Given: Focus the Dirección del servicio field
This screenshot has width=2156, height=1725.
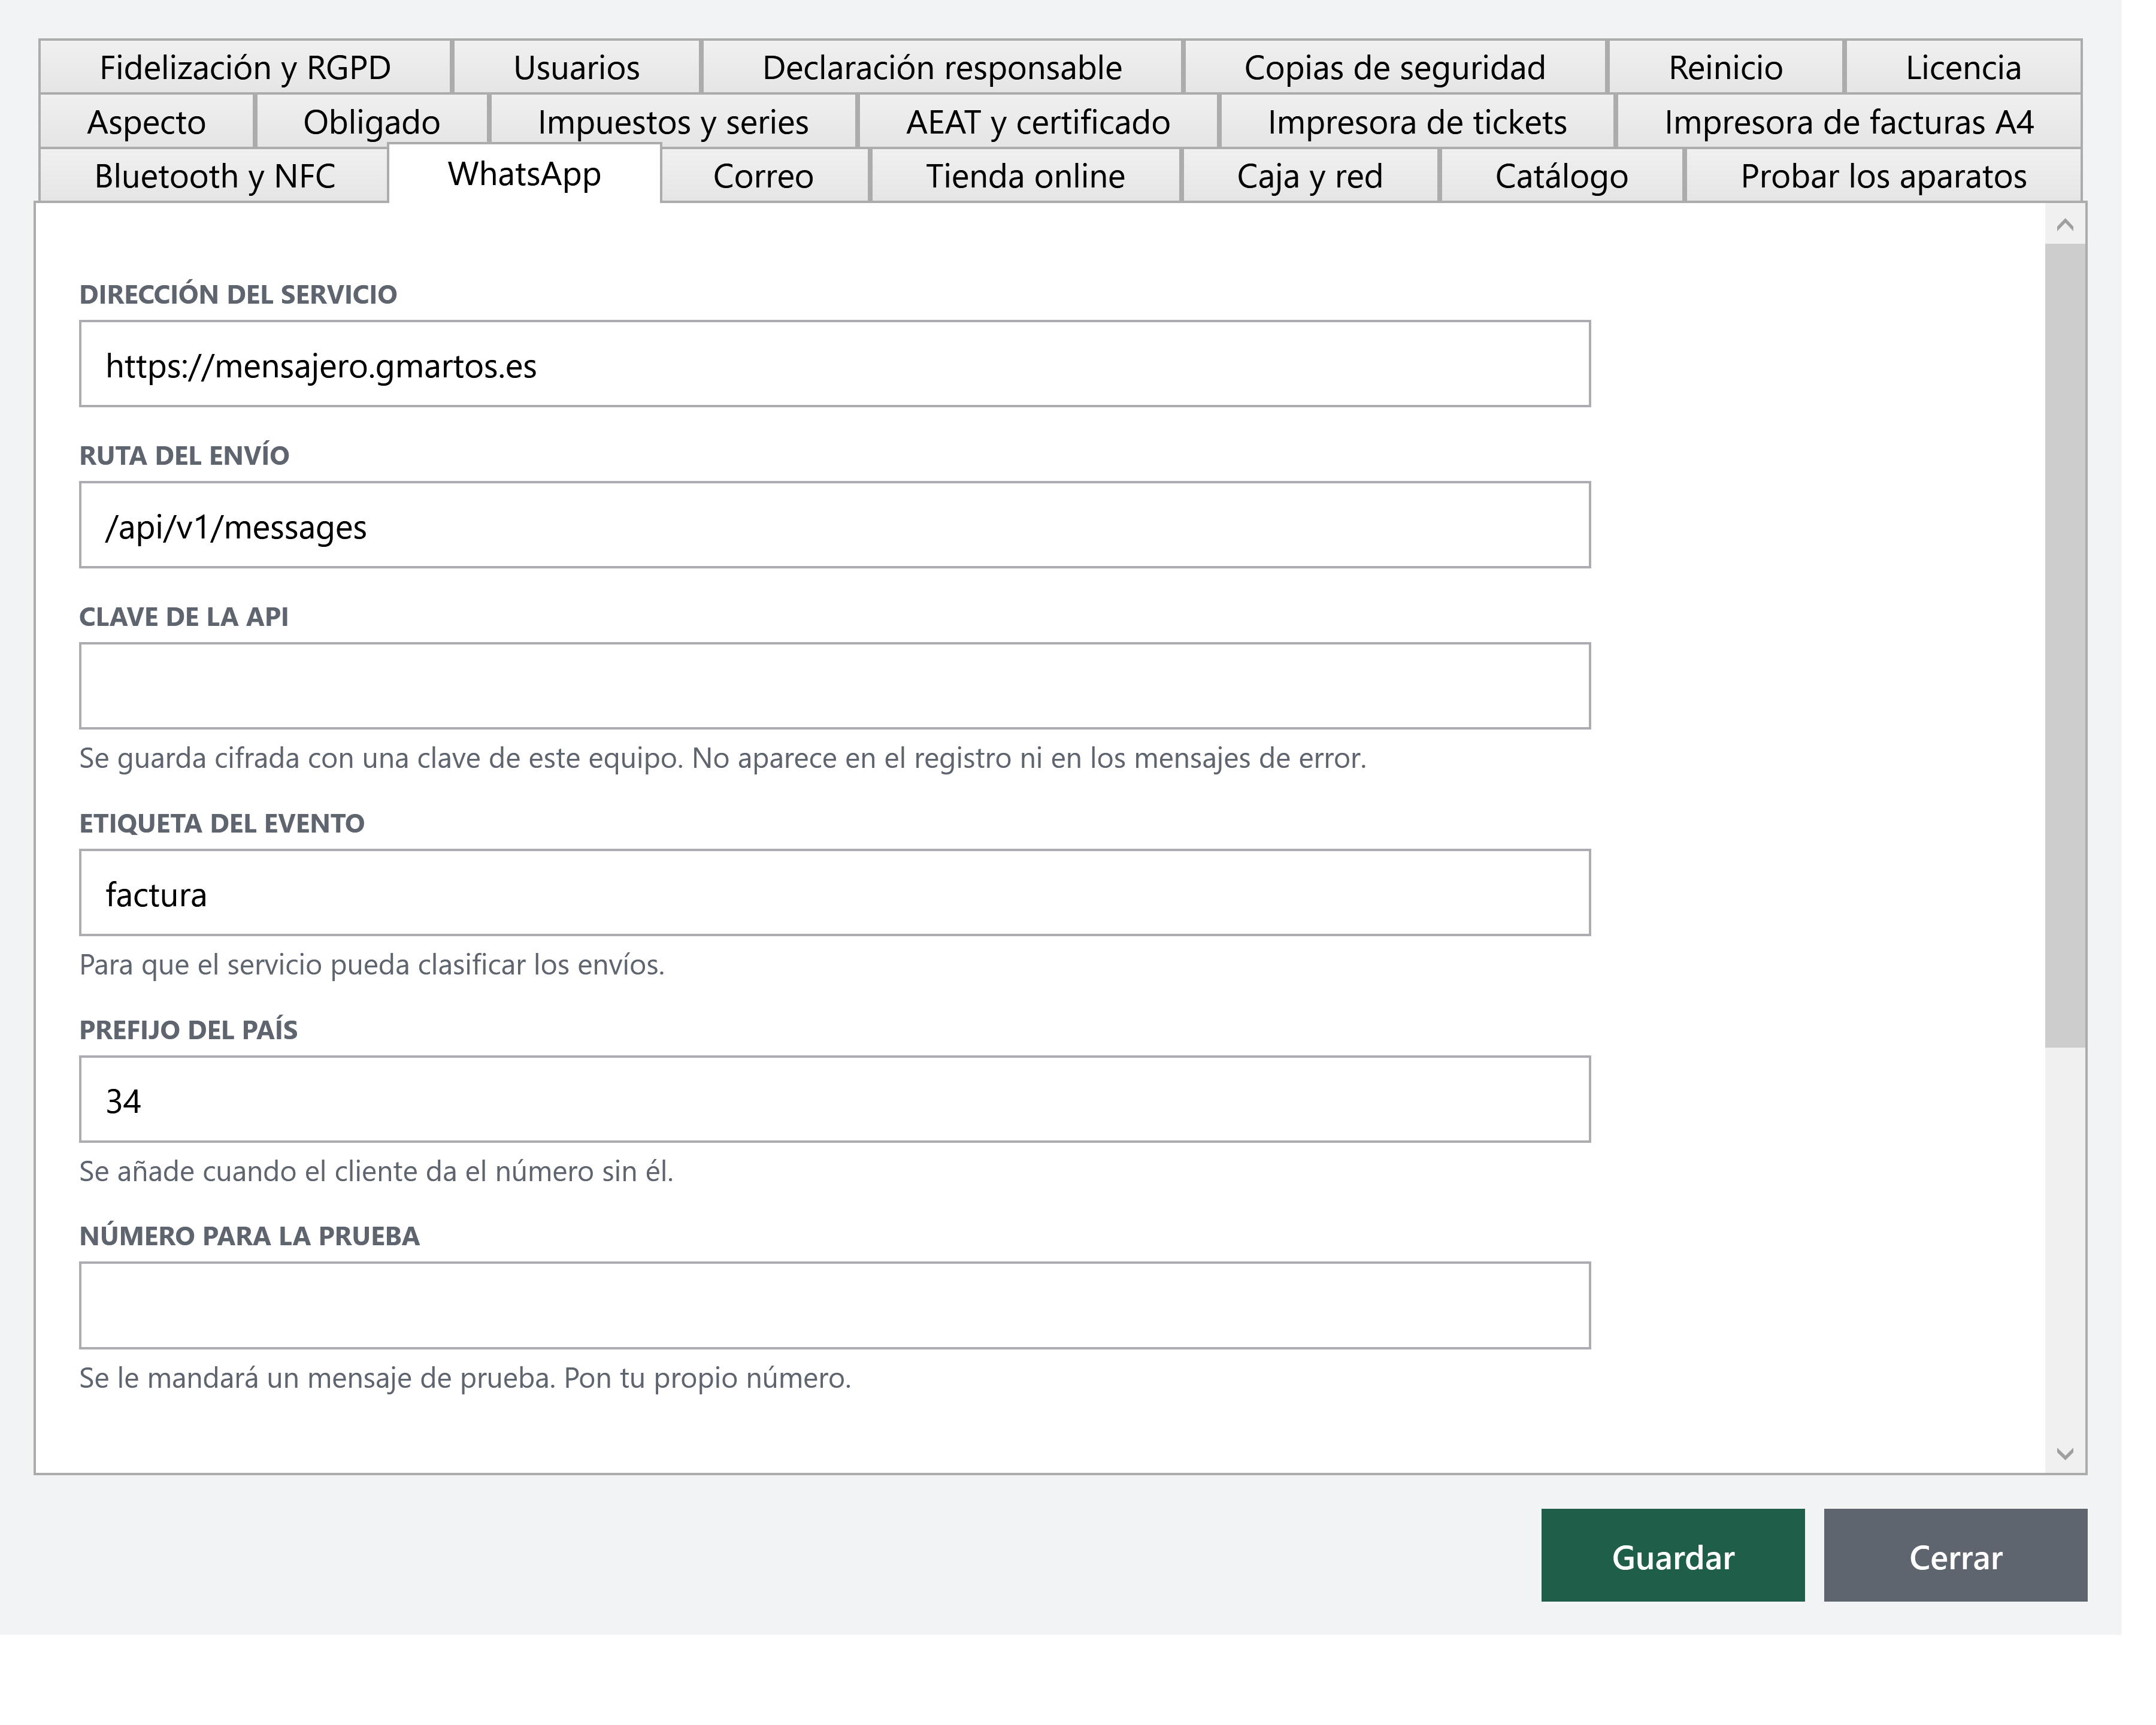Looking at the screenshot, I should coord(835,364).
